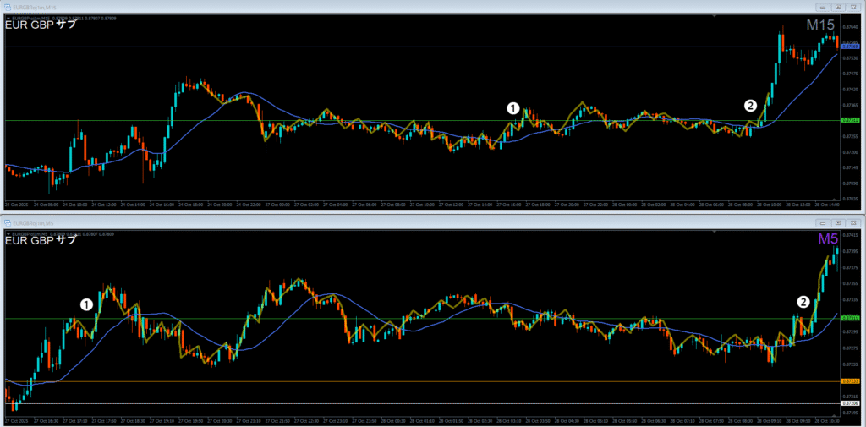Close the M5 chart window
866x427 pixels.
pyautogui.click(x=853, y=222)
